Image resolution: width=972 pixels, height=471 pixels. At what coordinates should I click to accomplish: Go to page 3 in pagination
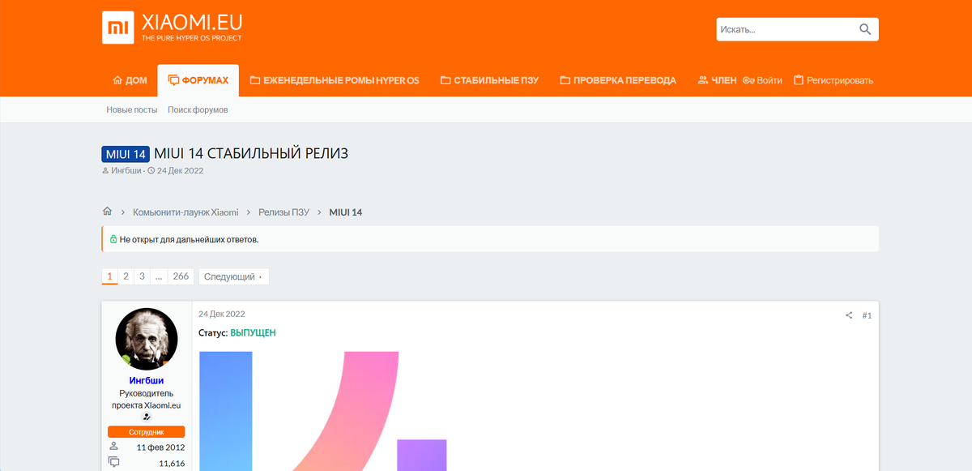(x=142, y=276)
